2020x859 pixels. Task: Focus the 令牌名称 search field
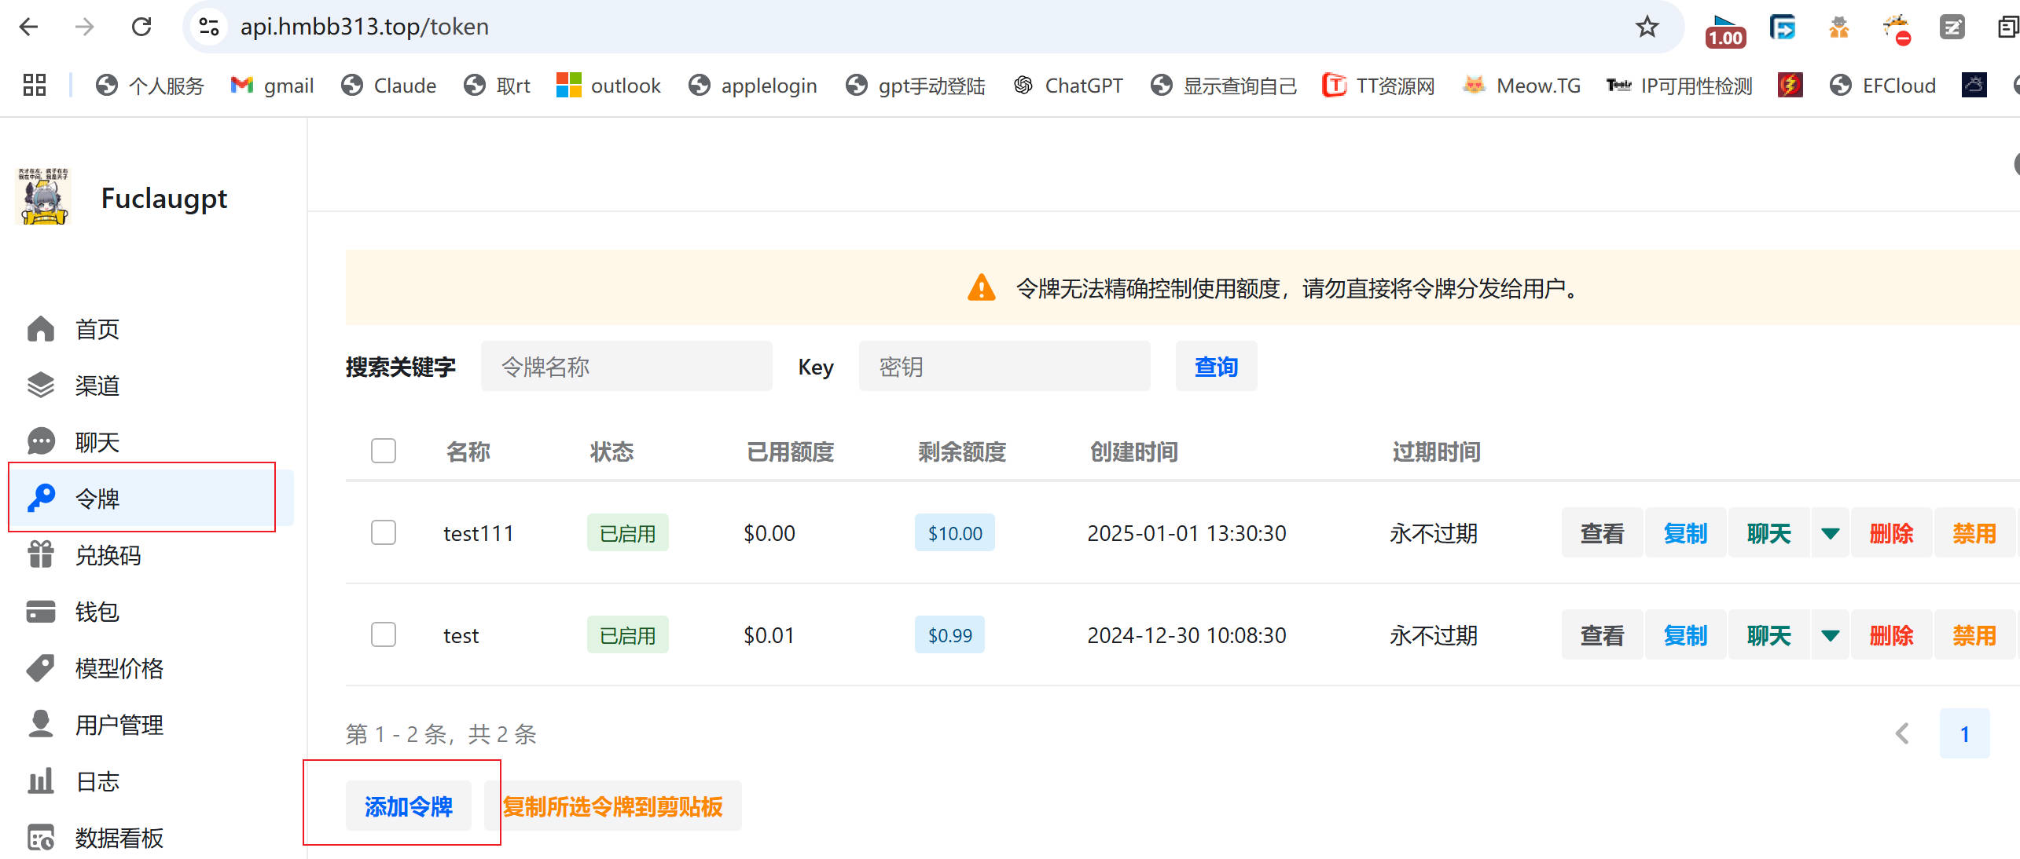click(626, 367)
